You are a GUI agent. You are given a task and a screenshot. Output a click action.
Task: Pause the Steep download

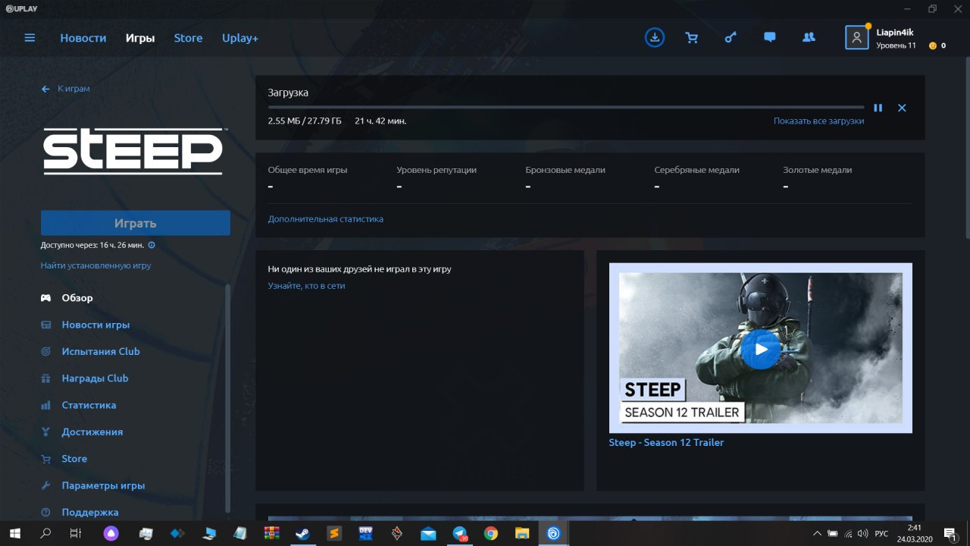[x=878, y=108]
